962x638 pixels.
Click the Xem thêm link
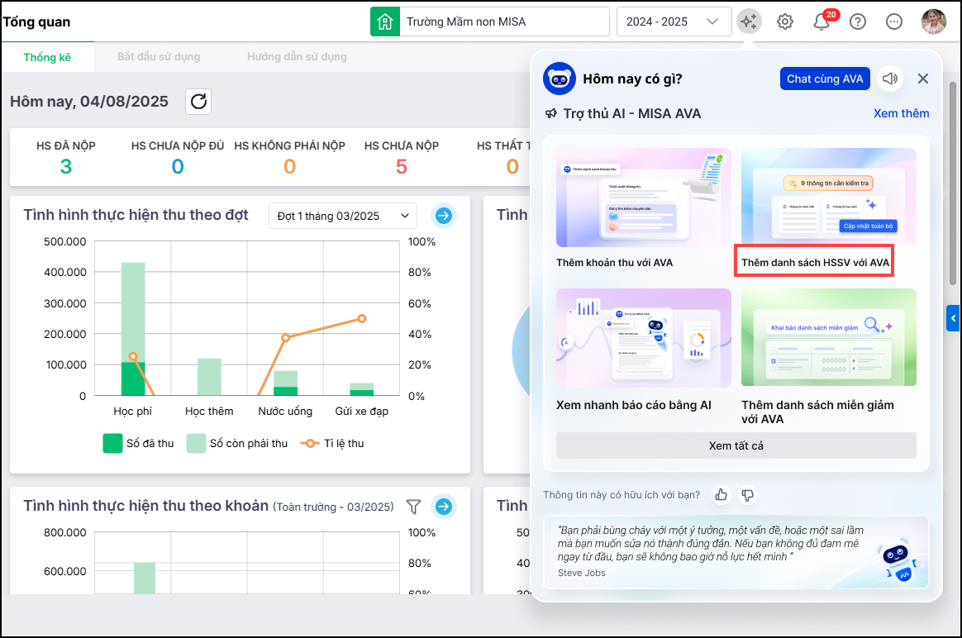901,113
